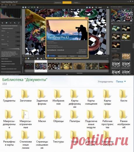The image size is (134, 152).
Task: Collapse the organizer strip with chevron
Action: (107, 59)
